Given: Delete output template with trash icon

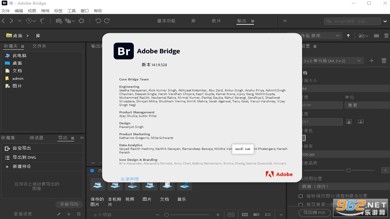Looking at the screenshot, I should coord(384,60).
